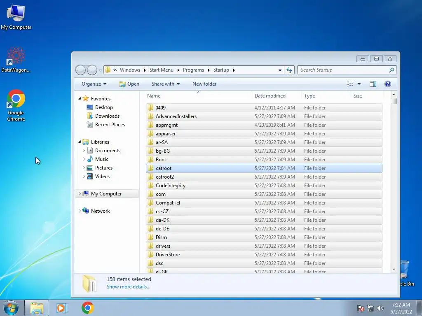Click the Show desktop taskbar strip
The height and width of the screenshot is (316, 422).
[419, 308]
